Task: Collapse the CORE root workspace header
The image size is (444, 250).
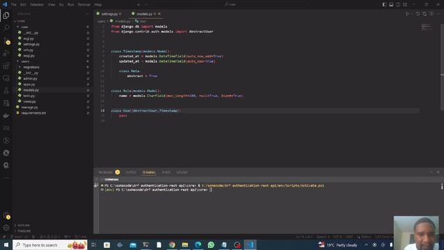Action: click(20, 21)
